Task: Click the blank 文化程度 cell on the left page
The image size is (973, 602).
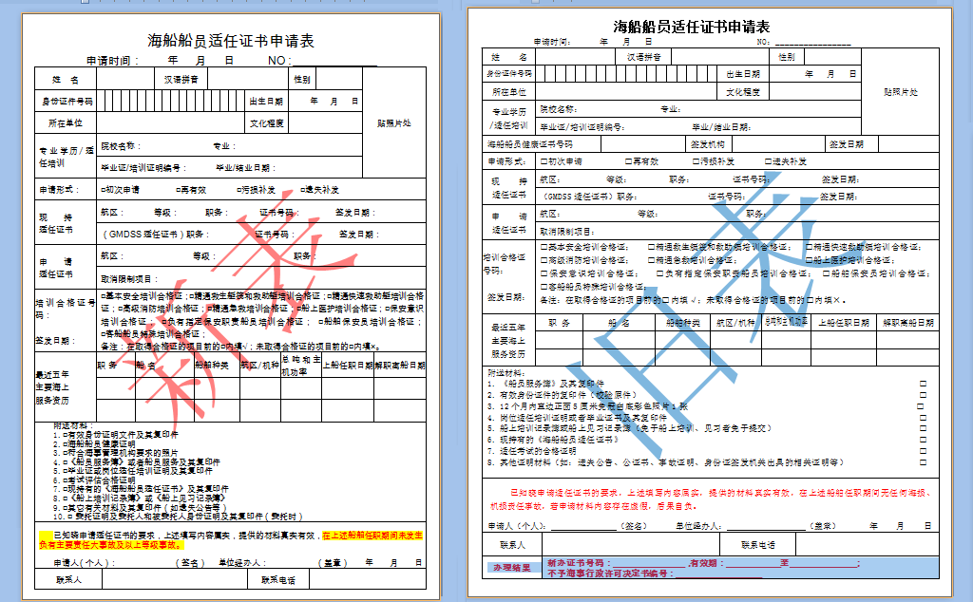Action: coord(325,122)
